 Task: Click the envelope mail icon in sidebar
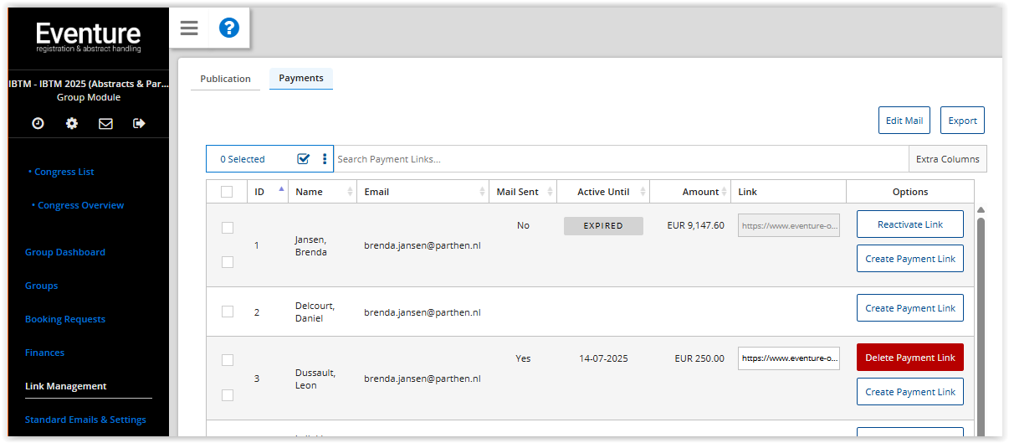[x=105, y=123]
